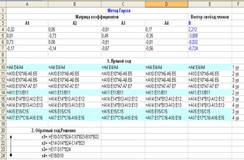
Task: Select formula =A10:E10*A6-A6:E6 in column C
Action: 123,80
